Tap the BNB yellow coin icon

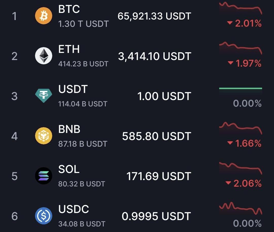(x=44, y=136)
